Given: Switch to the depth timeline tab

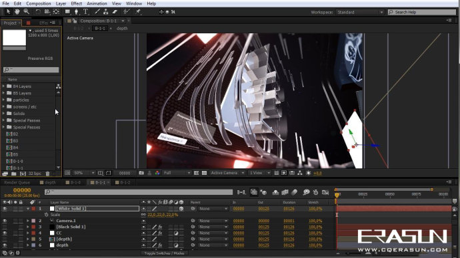Looking at the screenshot, I should click(48, 183).
